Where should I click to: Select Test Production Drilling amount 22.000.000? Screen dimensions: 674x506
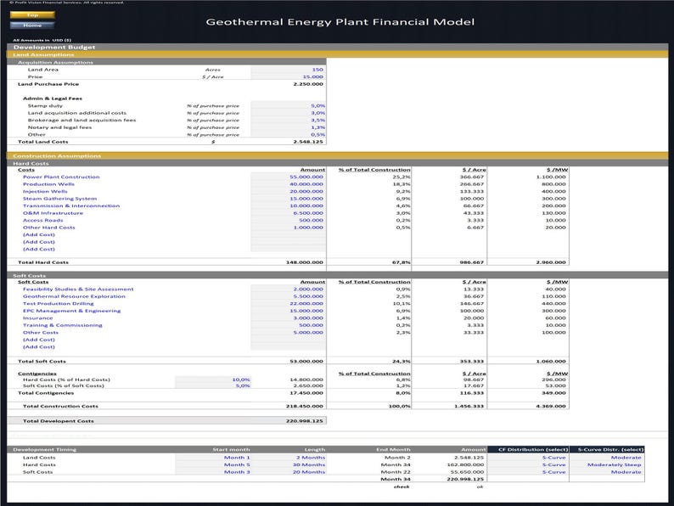coord(288,303)
